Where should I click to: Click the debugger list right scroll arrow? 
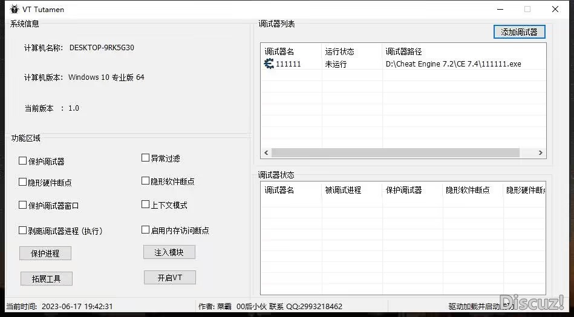pos(540,153)
